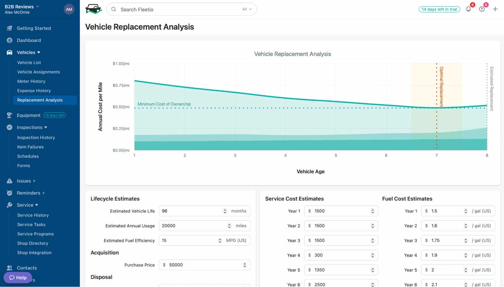
Task: Select the Service wrench icon
Action: [9, 205]
